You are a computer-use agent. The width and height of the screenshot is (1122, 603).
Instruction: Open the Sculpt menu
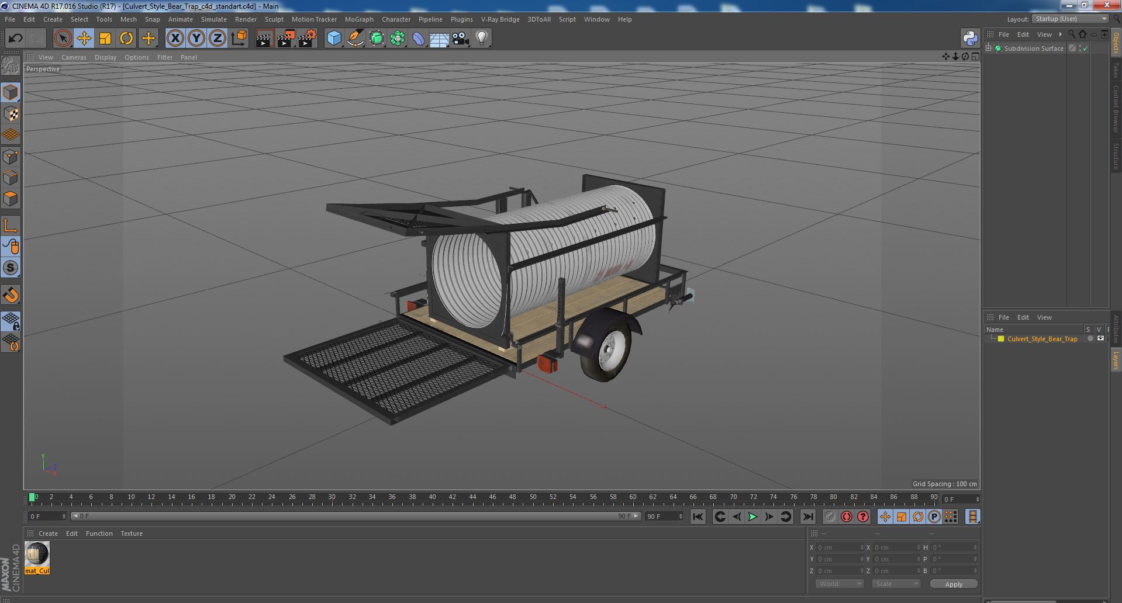274,19
